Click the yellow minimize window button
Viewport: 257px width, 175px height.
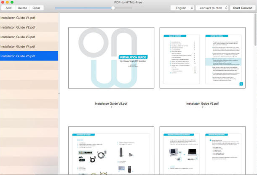8,2
